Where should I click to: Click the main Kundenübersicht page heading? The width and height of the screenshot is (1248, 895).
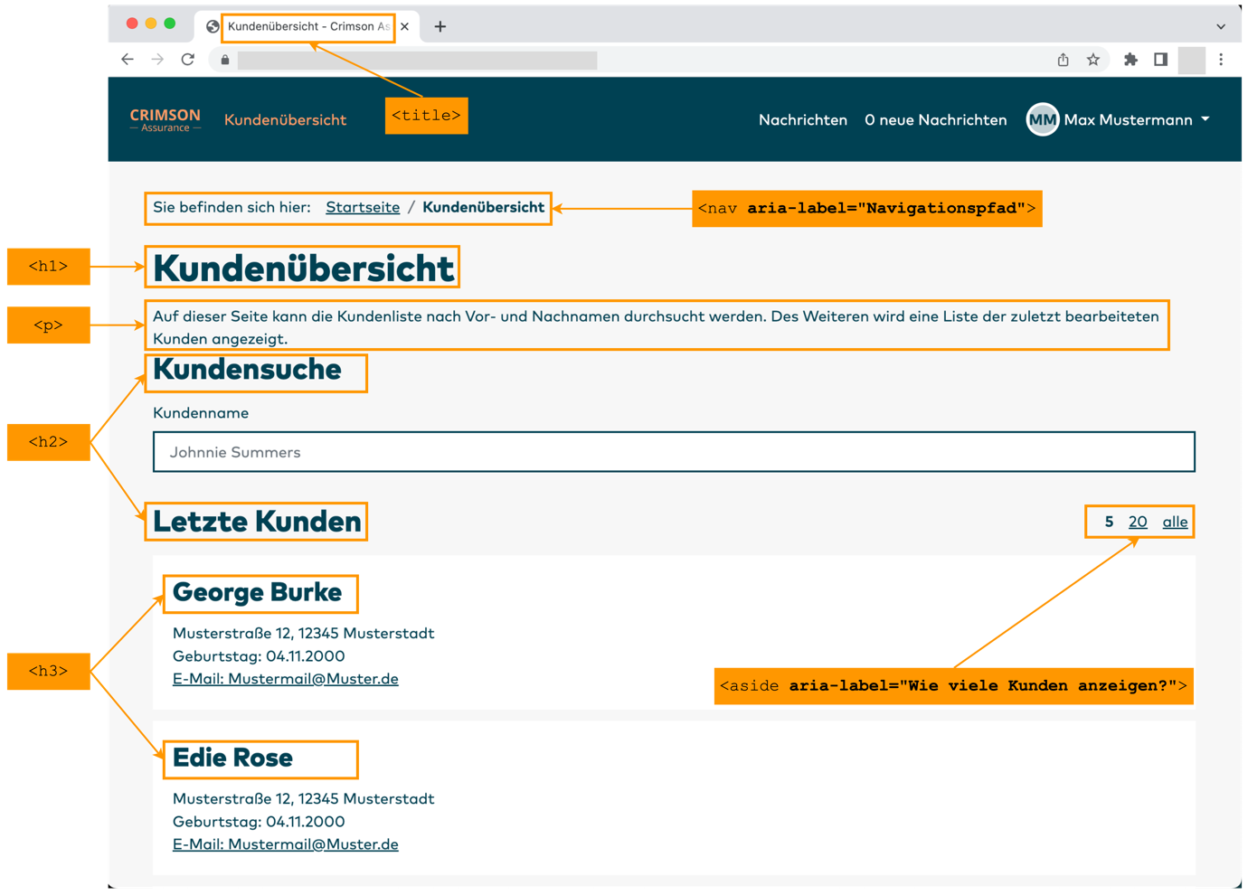click(x=304, y=268)
